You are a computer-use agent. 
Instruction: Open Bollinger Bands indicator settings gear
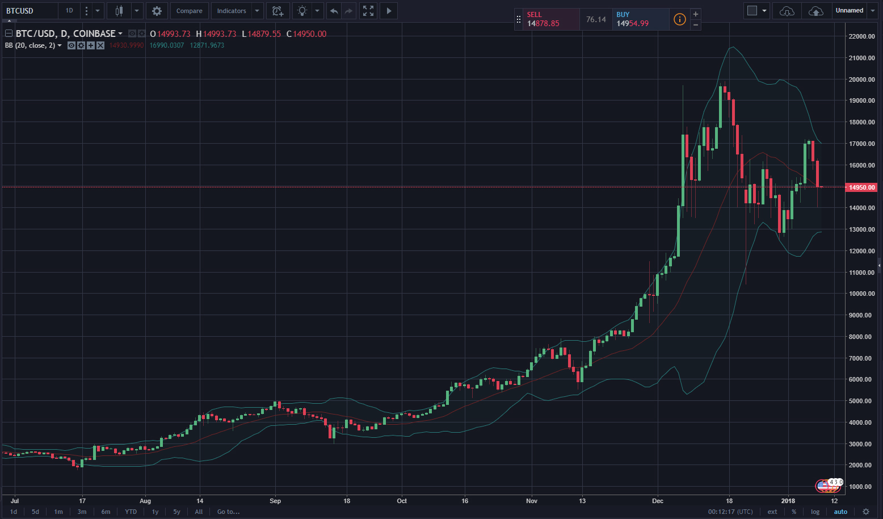pyautogui.click(x=81, y=45)
